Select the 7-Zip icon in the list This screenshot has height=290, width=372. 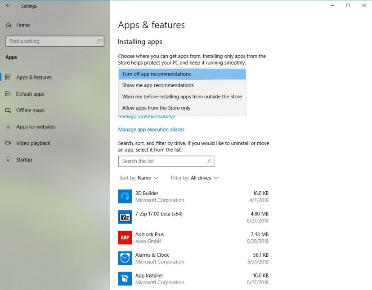pyautogui.click(x=125, y=216)
